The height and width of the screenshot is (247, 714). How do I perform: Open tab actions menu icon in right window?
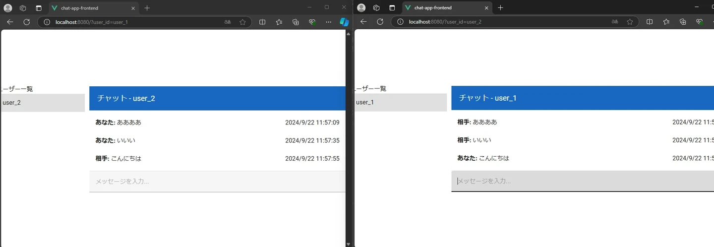pos(392,8)
